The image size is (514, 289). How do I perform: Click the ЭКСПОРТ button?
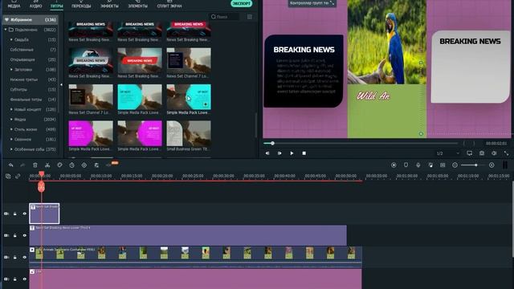click(x=241, y=3)
